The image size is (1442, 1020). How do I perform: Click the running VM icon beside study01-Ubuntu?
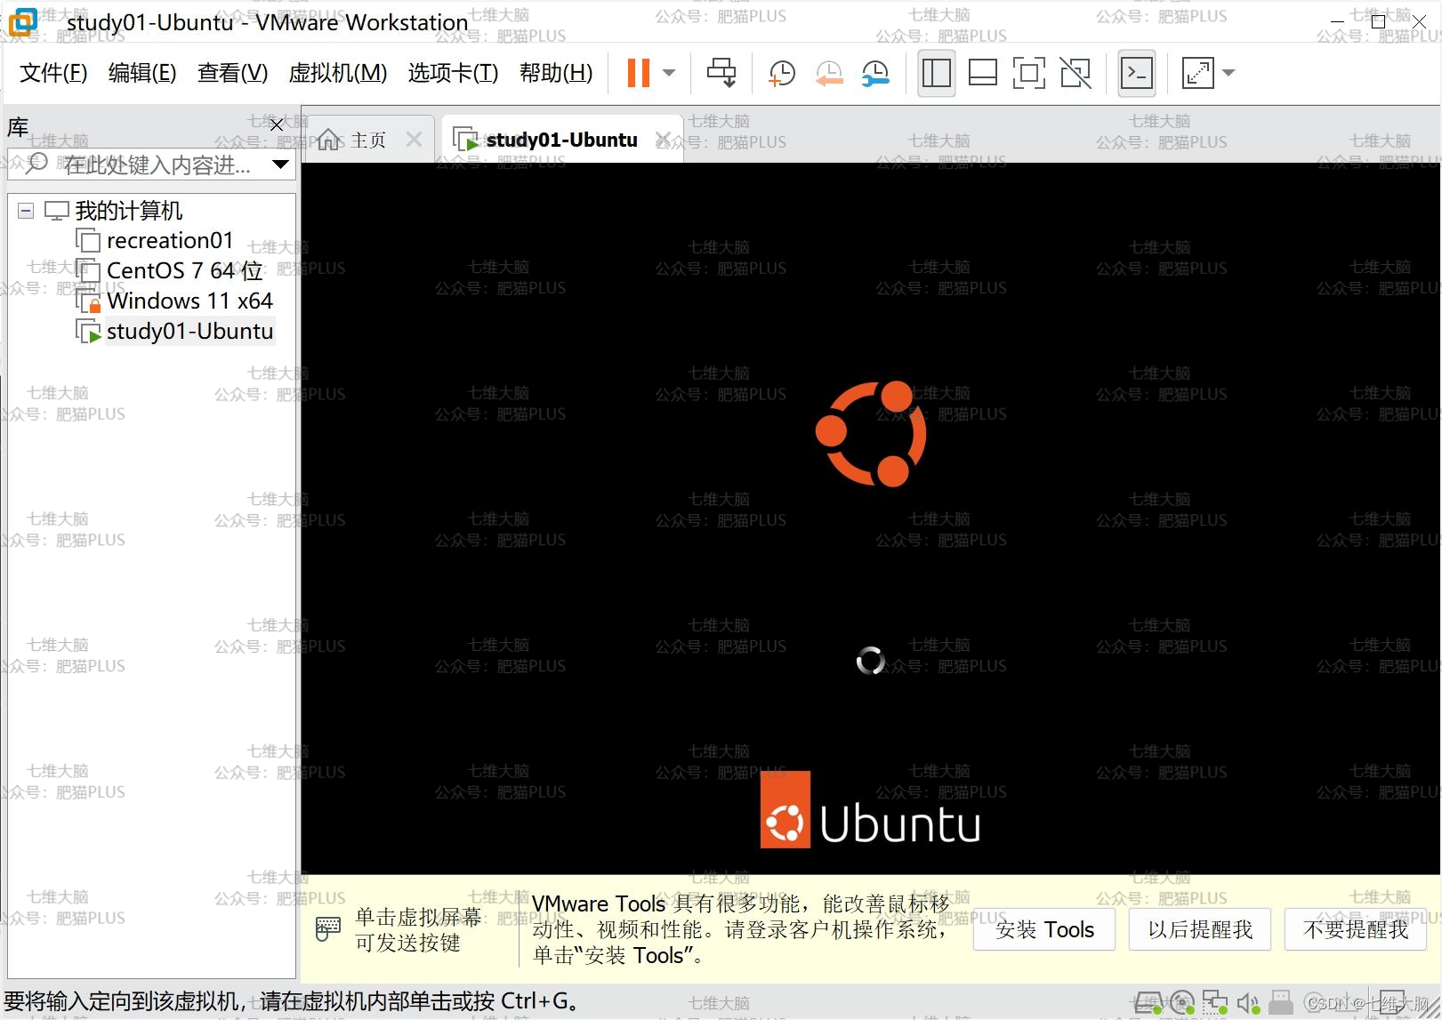pos(88,333)
